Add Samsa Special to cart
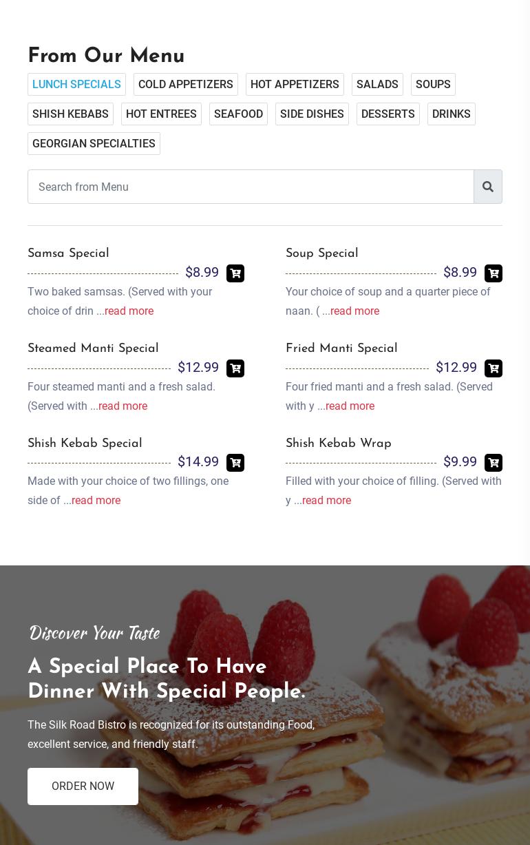The width and height of the screenshot is (530, 845). (235, 273)
